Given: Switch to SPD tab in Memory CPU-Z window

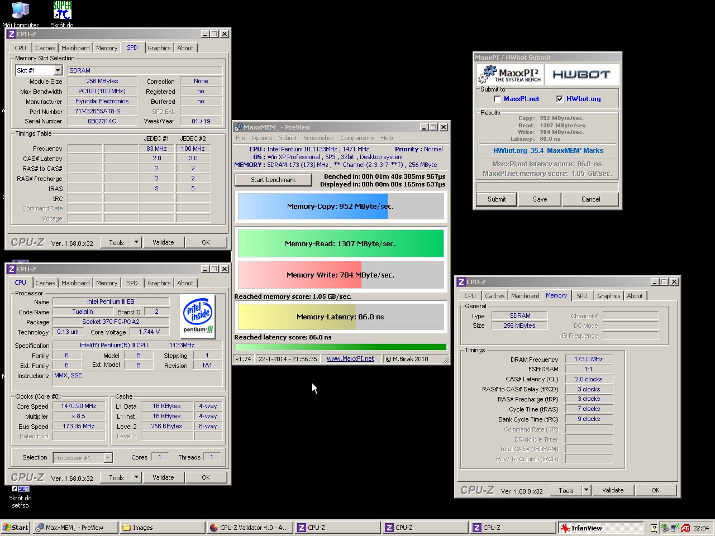Looking at the screenshot, I should [x=582, y=296].
